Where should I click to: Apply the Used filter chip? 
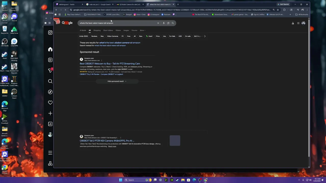(x=149, y=36)
